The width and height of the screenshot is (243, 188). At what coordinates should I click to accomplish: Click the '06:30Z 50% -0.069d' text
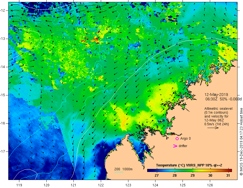(224, 99)
